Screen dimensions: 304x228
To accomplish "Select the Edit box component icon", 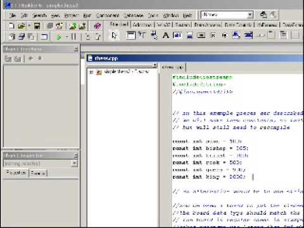I will (x=177, y=35).
